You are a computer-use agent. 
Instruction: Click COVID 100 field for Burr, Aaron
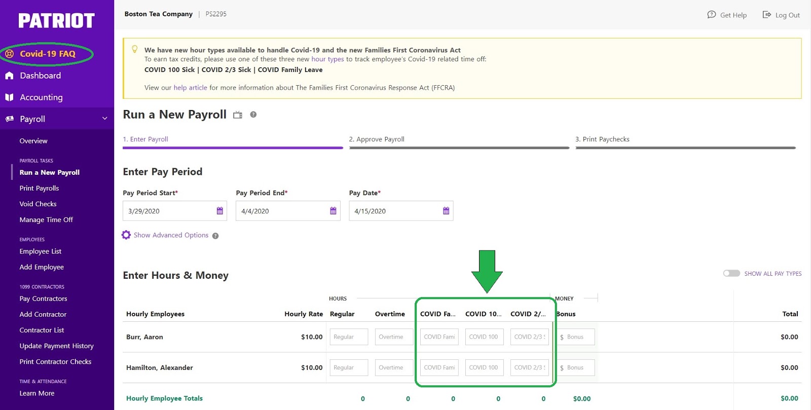point(485,337)
